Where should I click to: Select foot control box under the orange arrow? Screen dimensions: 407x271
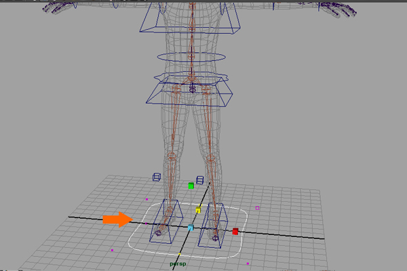(166, 222)
